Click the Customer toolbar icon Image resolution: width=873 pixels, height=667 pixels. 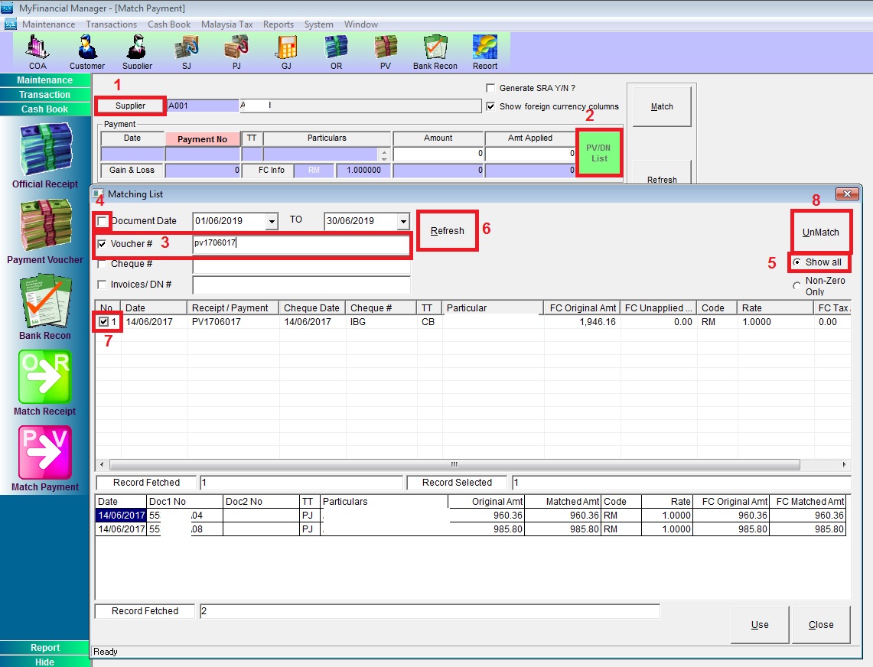coord(87,51)
